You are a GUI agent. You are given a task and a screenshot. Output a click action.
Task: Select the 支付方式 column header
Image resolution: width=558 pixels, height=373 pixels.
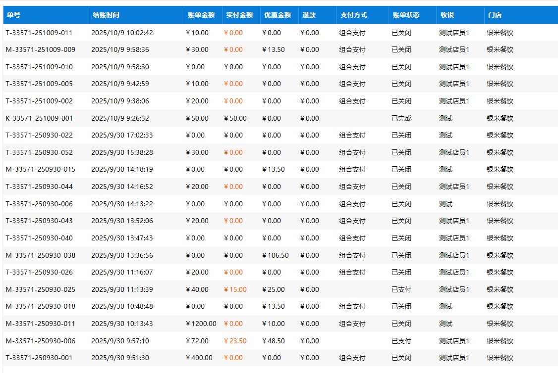(354, 15)
